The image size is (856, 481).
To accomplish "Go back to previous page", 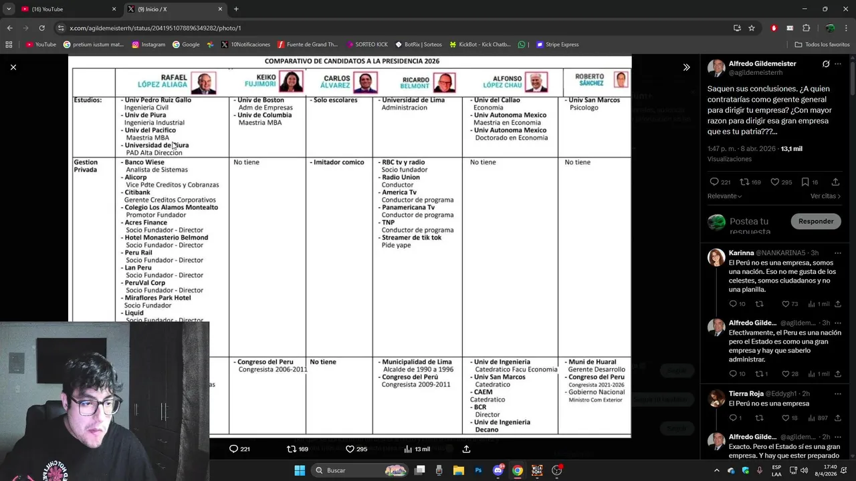I will [x=9, y=28].
